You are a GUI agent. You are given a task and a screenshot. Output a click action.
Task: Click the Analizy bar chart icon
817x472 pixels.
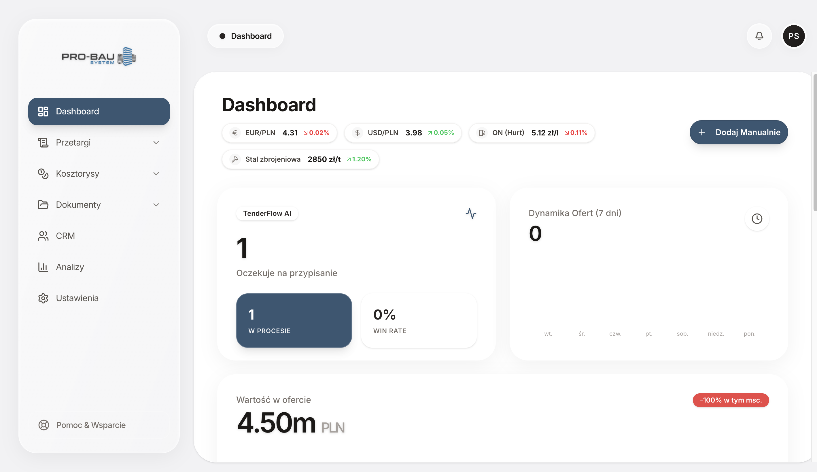click(x=43, y=267)
